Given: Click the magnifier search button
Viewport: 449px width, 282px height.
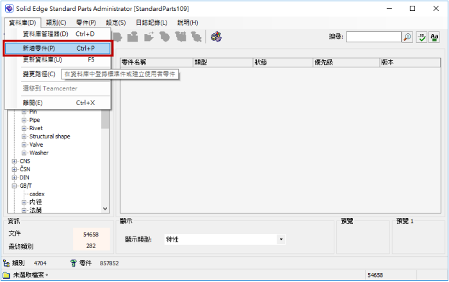Looking at the screenshot, I should coord(407,37).
